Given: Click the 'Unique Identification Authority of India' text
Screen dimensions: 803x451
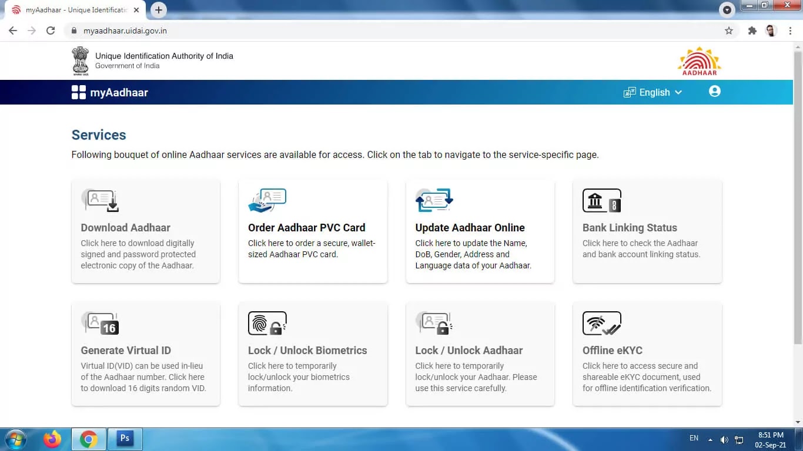Looking at the screenshot, I should click(x=164, y=56).
